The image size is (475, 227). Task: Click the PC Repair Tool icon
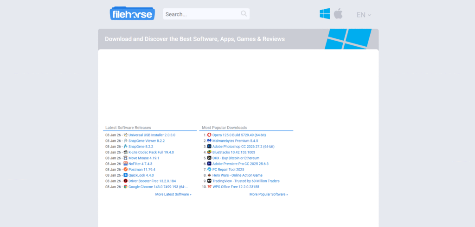[209, 169]
